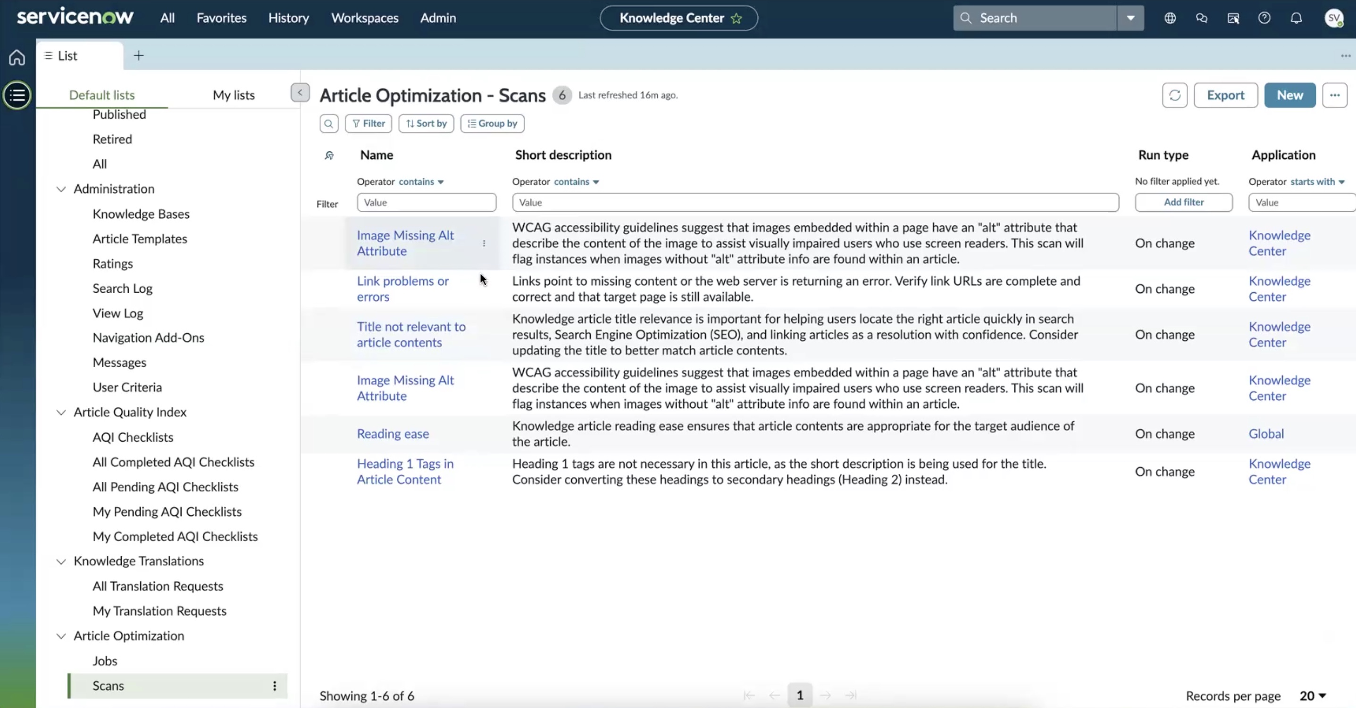Open the History menu
This screenshot has height=708, width=1356.
288,18
